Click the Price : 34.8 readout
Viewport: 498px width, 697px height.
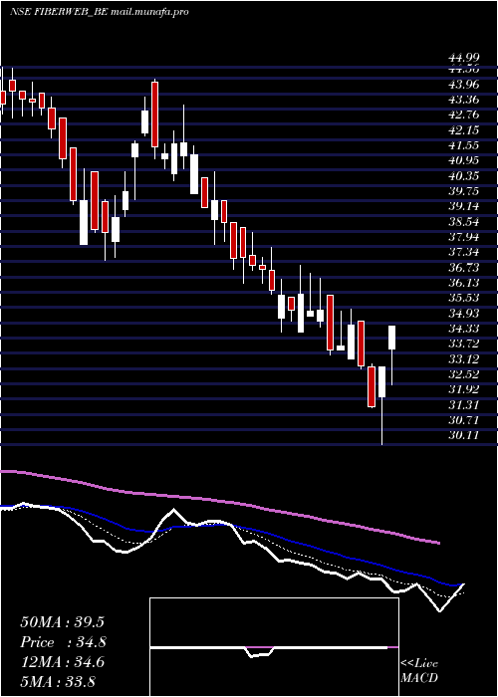click(x=63, y=642)
